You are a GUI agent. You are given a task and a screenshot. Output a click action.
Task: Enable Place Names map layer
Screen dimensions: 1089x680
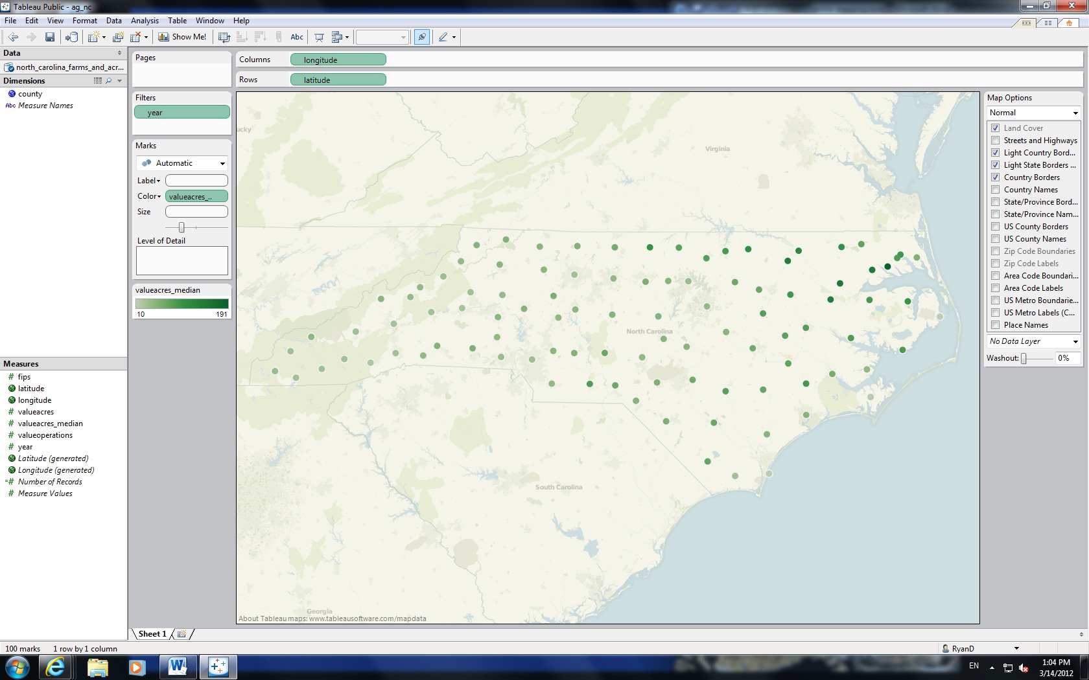[x=996, y=325]
